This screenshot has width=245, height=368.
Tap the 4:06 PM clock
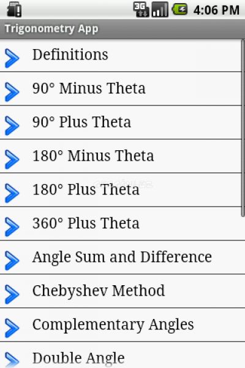point(216,10)
